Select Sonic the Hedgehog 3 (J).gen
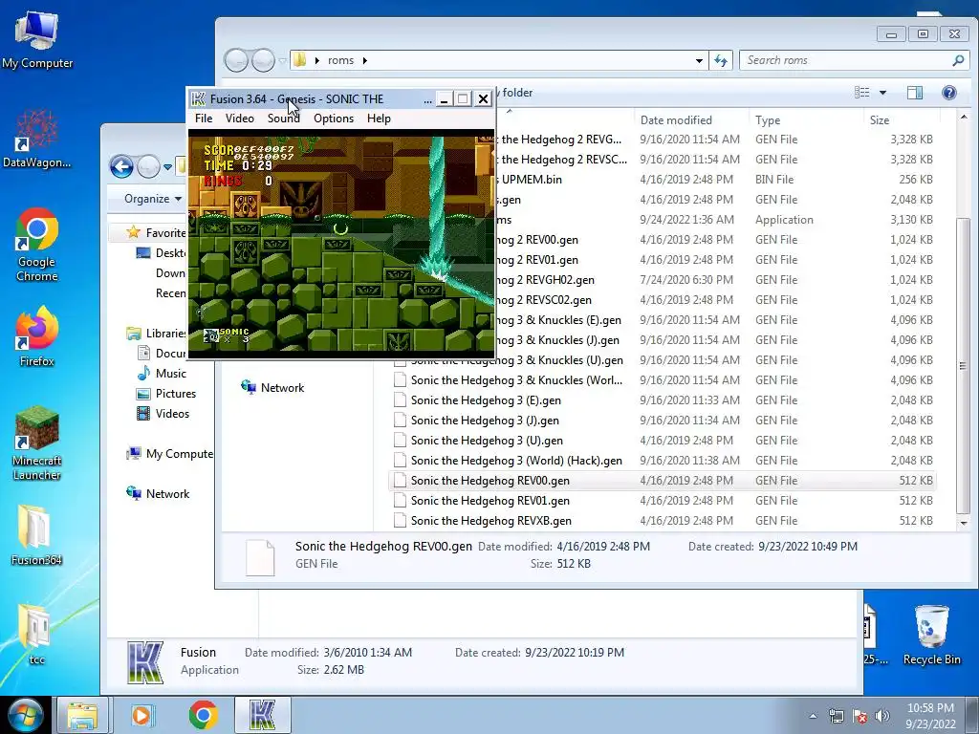 (x=663, y=421)
